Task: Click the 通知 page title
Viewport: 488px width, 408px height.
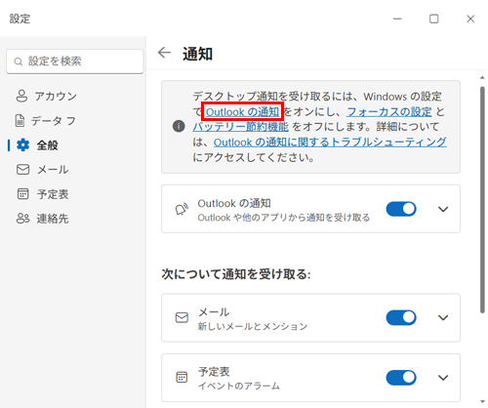Action: tap(197, 54)
